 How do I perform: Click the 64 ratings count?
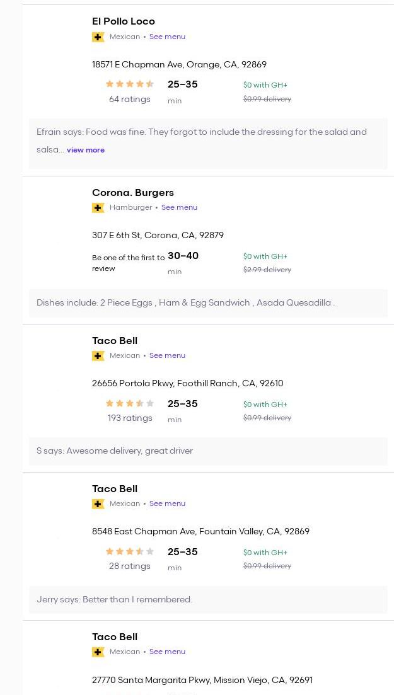pyautogui.click(x=129, y=100)
